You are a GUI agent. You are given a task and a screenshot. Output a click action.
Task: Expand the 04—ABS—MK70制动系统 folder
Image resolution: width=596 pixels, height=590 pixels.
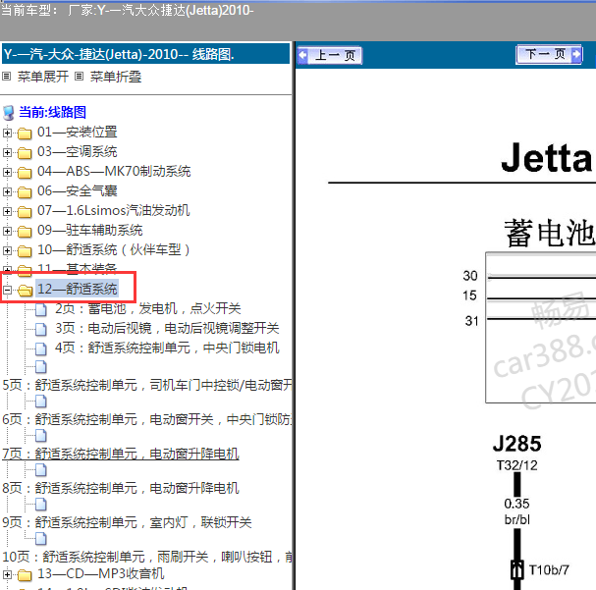pos(7,172)
